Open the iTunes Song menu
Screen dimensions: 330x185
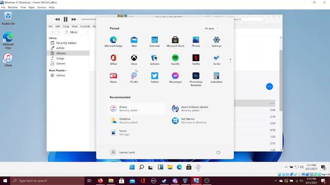pos(66,26)
